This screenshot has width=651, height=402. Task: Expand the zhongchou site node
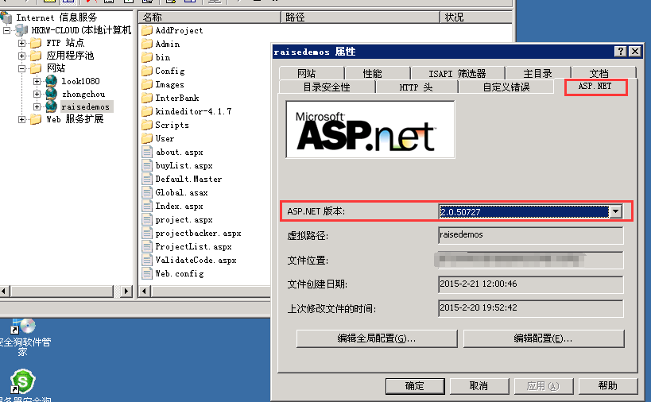37,95
